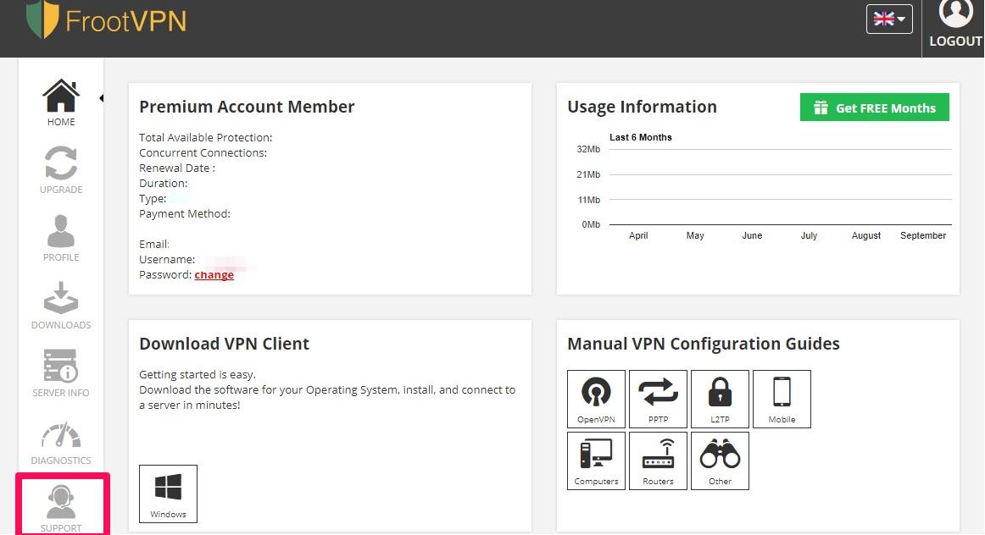
Task: Click the June label on usage chart
Action: coord(752,236)
